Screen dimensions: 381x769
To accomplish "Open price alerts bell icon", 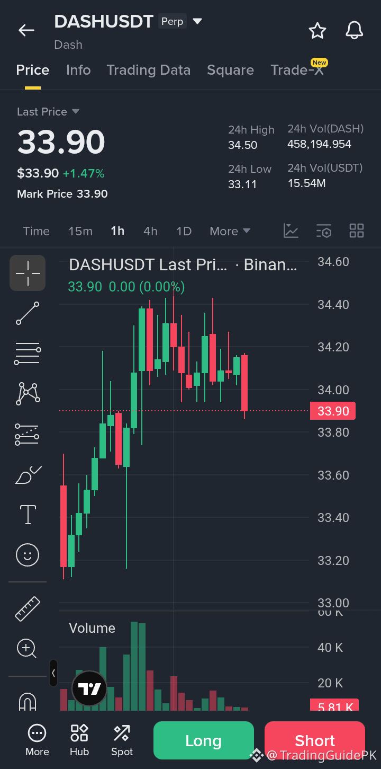I will 355,30.
